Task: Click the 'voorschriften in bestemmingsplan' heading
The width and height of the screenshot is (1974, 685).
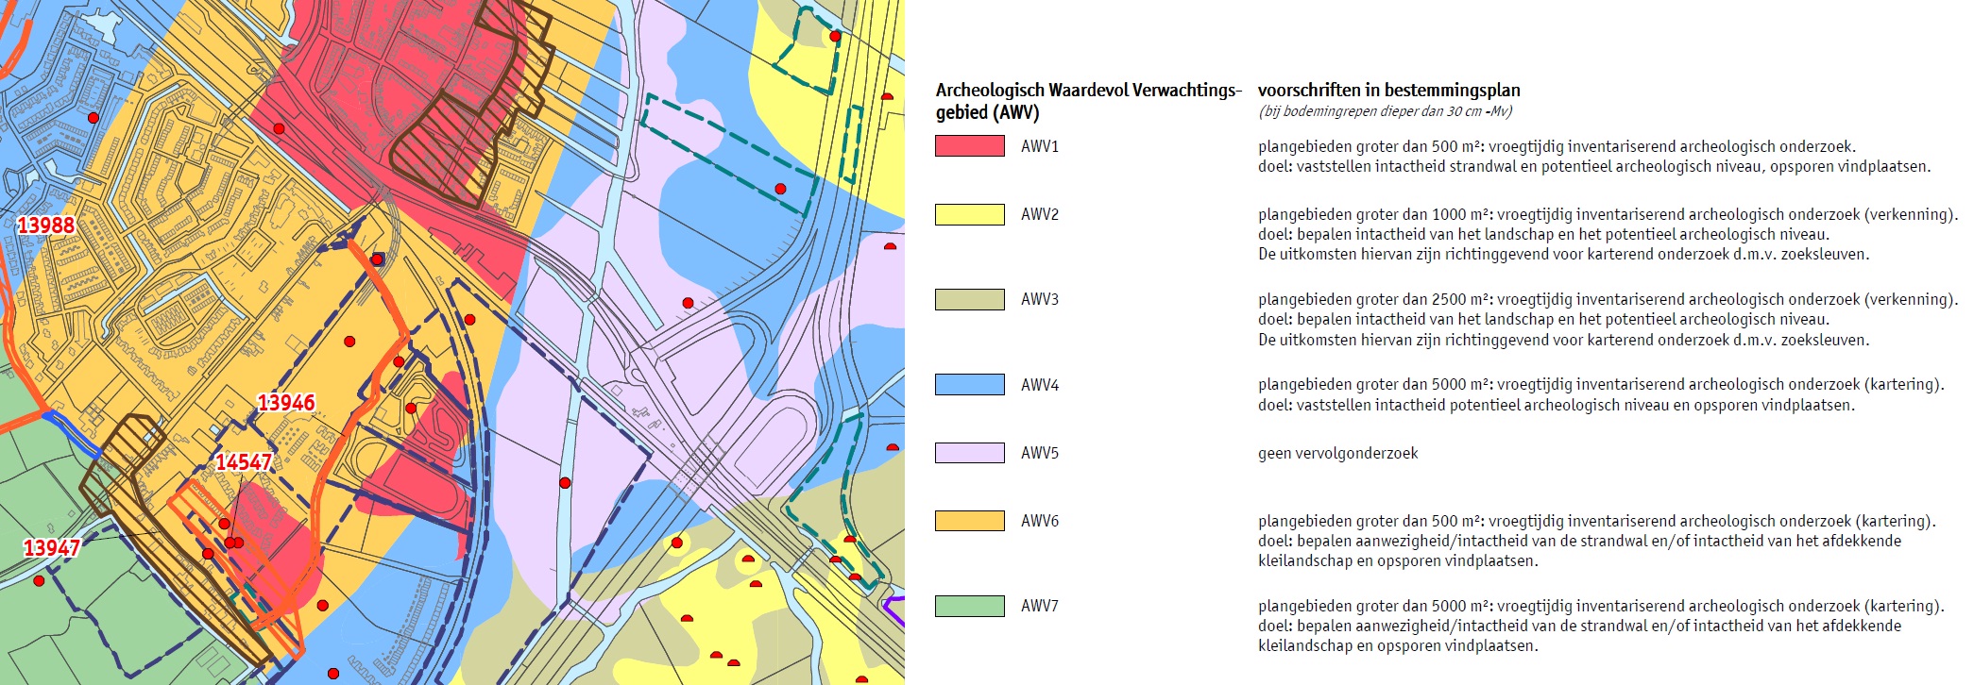Action: coord(1388,91)
